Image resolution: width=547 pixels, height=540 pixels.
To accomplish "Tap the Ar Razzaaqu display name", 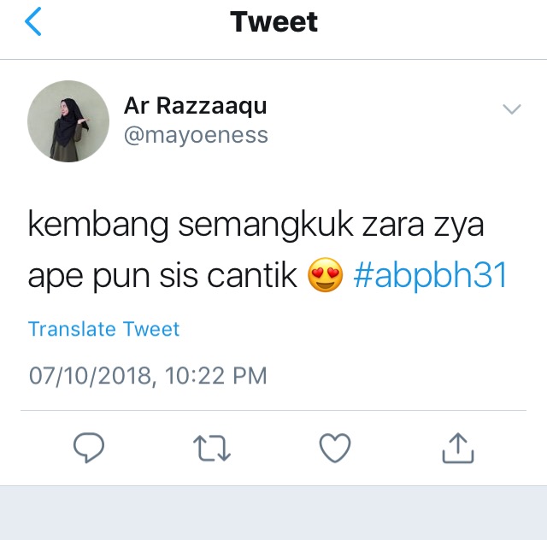I will (196, 105).
